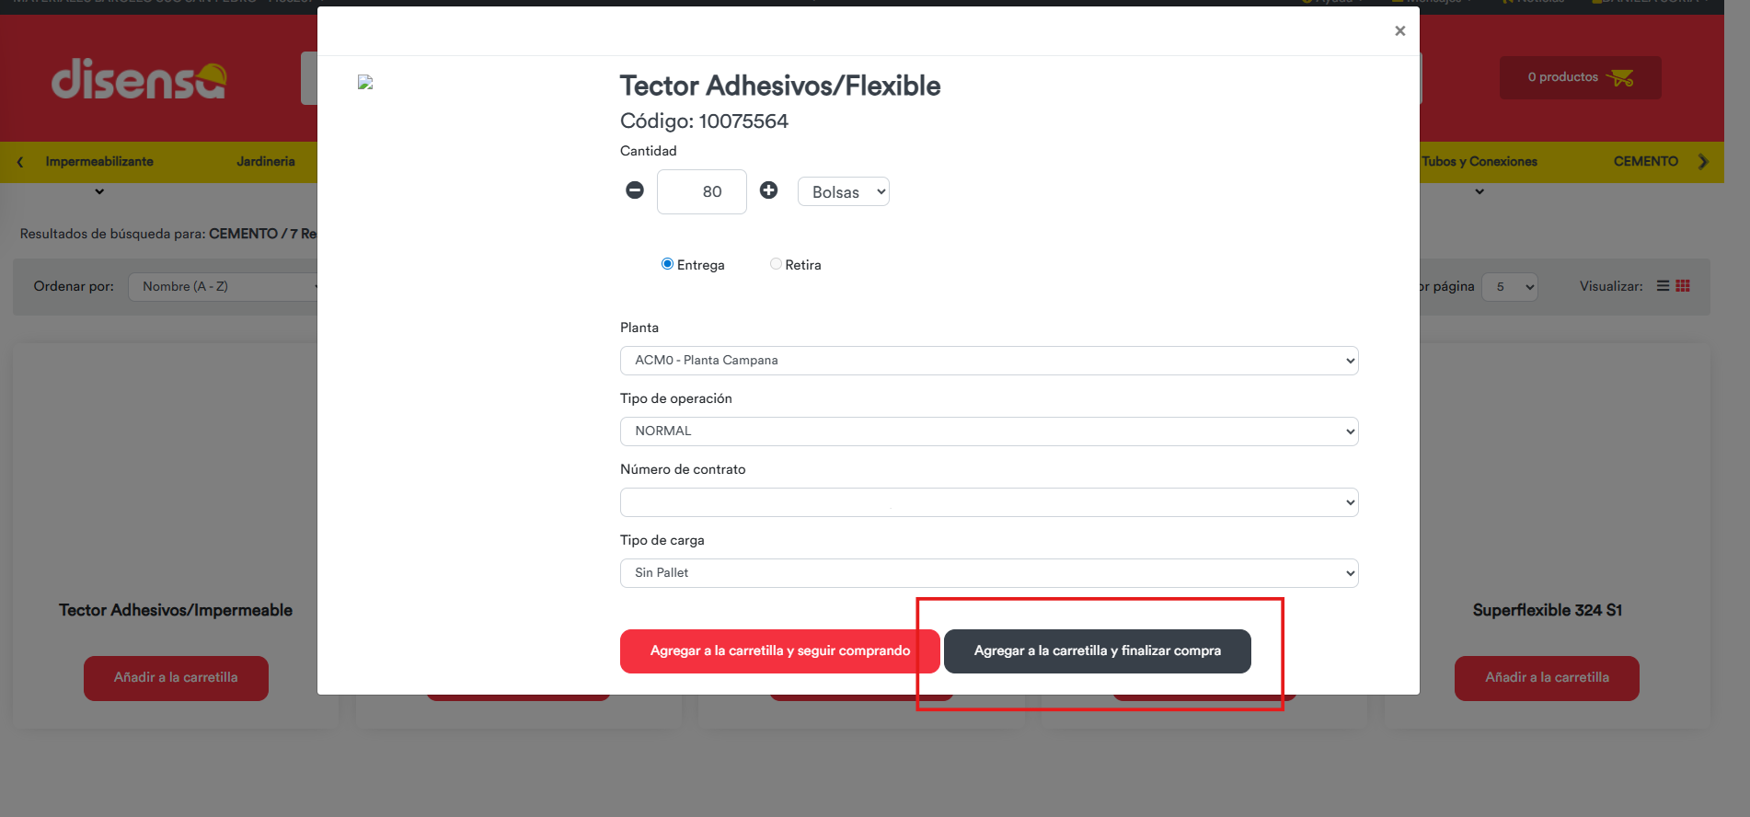Viewport: 1750px width, 817px height.
Task: Expand the Tipo de operación dropdown
Action: point(989,432)
